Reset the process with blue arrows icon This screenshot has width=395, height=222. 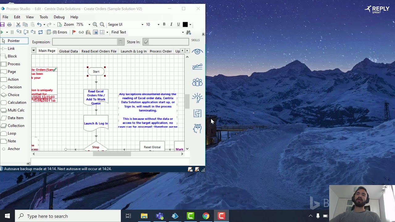point(40,32)
